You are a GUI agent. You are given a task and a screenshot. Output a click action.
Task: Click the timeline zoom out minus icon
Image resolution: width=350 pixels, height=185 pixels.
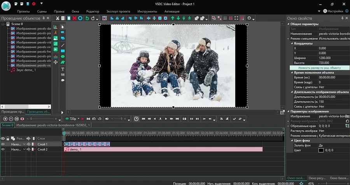tap(11, 119)
